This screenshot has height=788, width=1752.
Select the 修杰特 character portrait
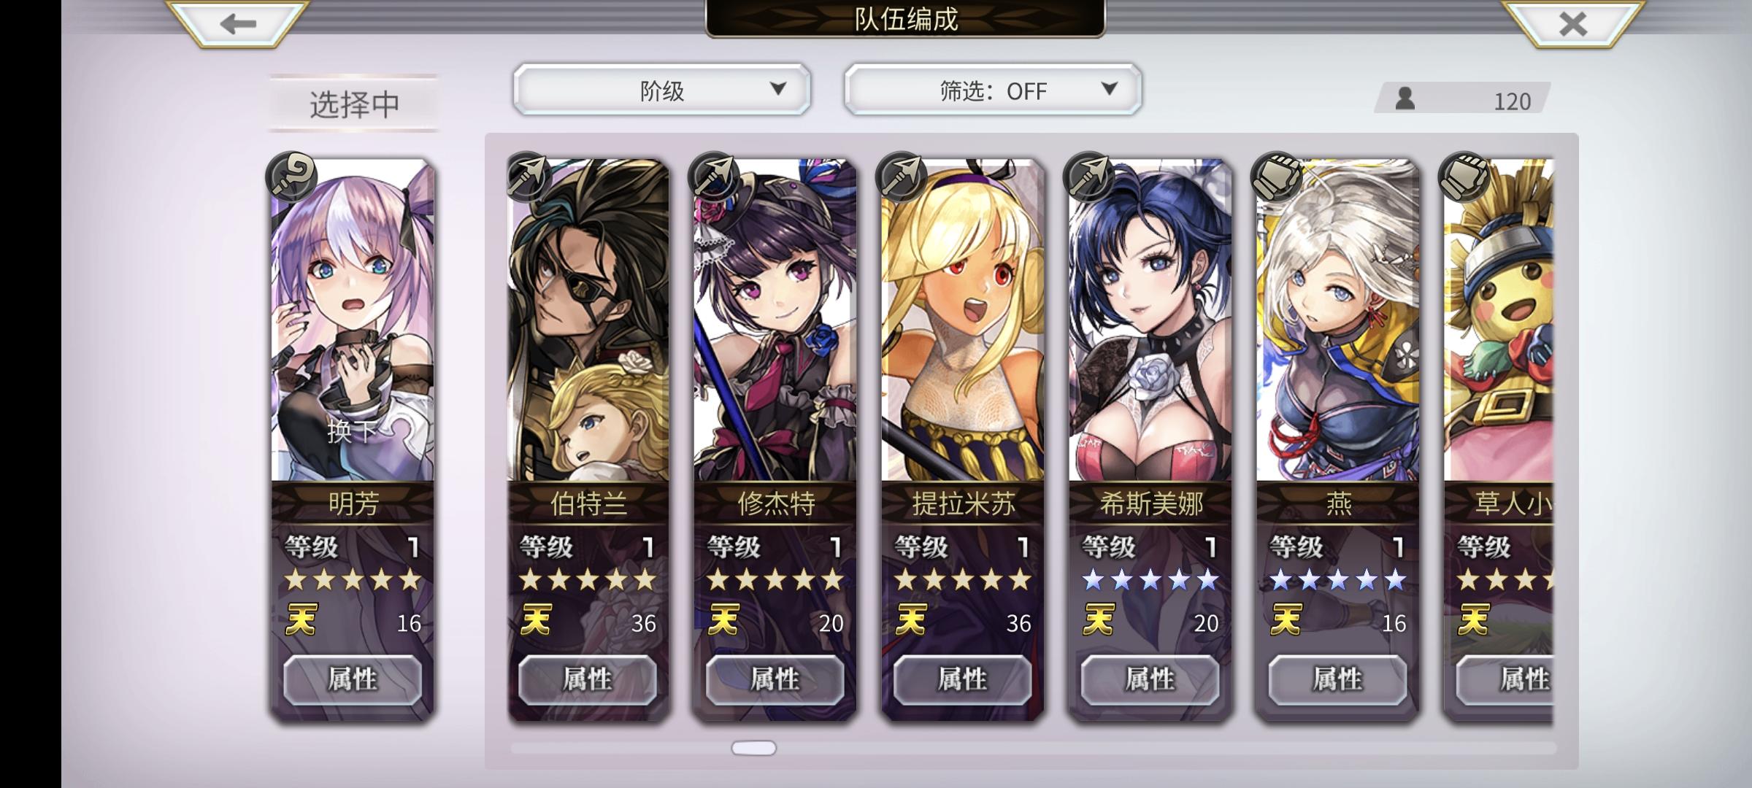point(775,321)
